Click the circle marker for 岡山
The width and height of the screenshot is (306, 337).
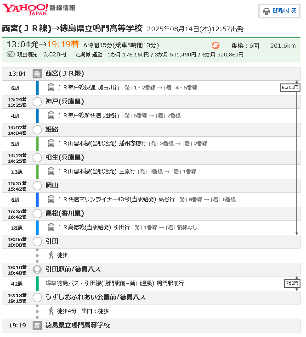(37, 186)
